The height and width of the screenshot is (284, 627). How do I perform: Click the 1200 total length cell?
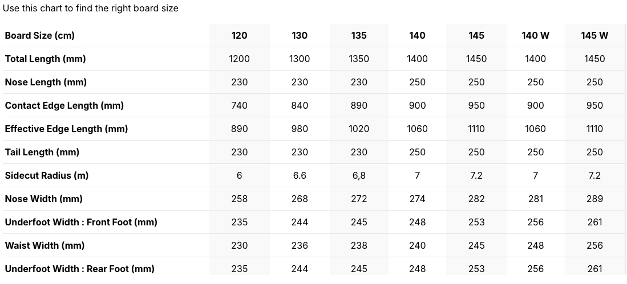click(x=239, y=59)
